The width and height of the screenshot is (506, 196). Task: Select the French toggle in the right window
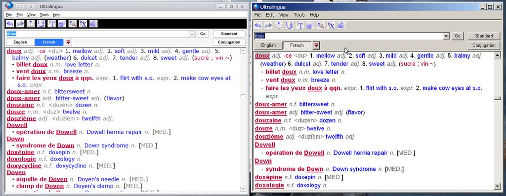tap(297, 45)
